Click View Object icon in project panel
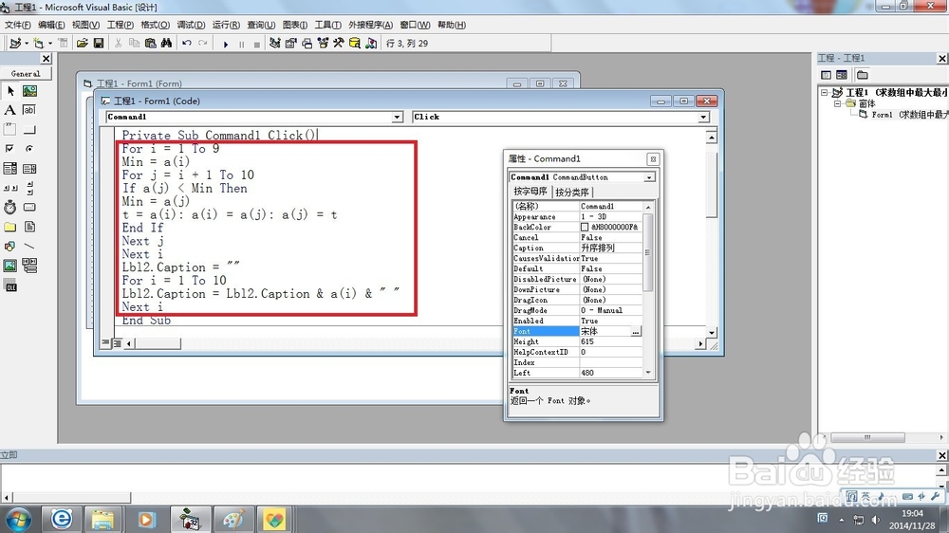This screenshot has width=949, height=533. 842,75
